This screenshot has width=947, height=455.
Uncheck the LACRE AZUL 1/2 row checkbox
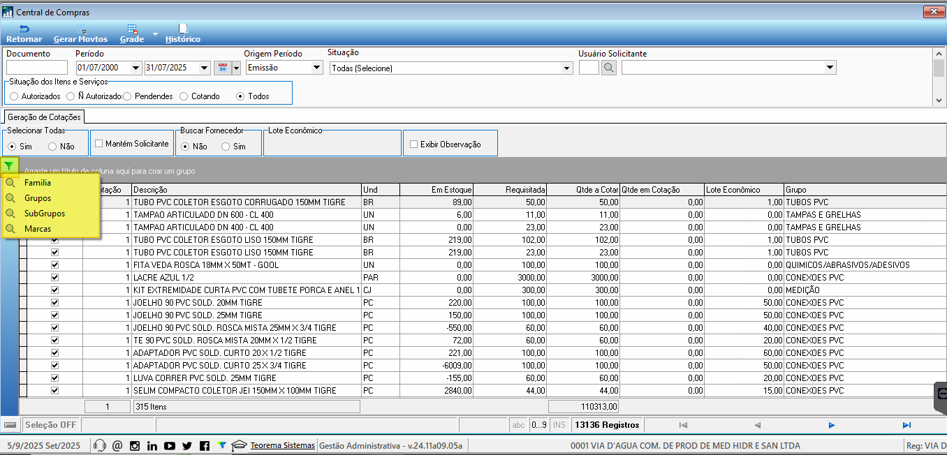coord(55,278)
